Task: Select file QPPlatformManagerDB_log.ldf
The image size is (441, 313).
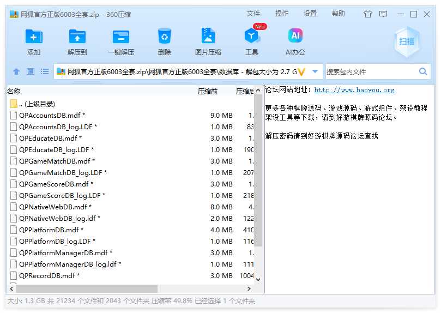Action: pos(130,264)
